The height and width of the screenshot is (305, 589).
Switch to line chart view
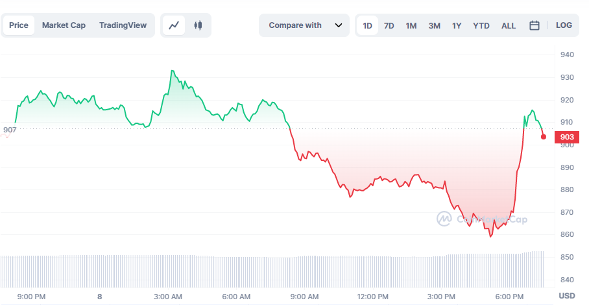click(174, 25)
